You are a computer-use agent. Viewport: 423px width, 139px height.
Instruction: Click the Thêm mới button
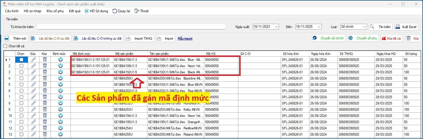(x=16, y=39)
